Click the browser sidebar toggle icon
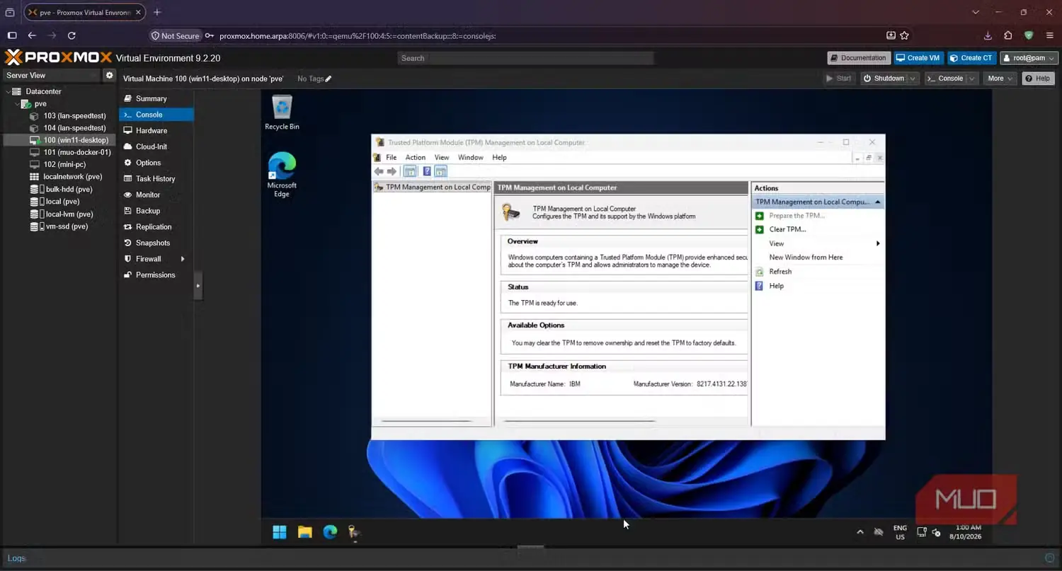1062x571 pixels. [x=12, y=35]
